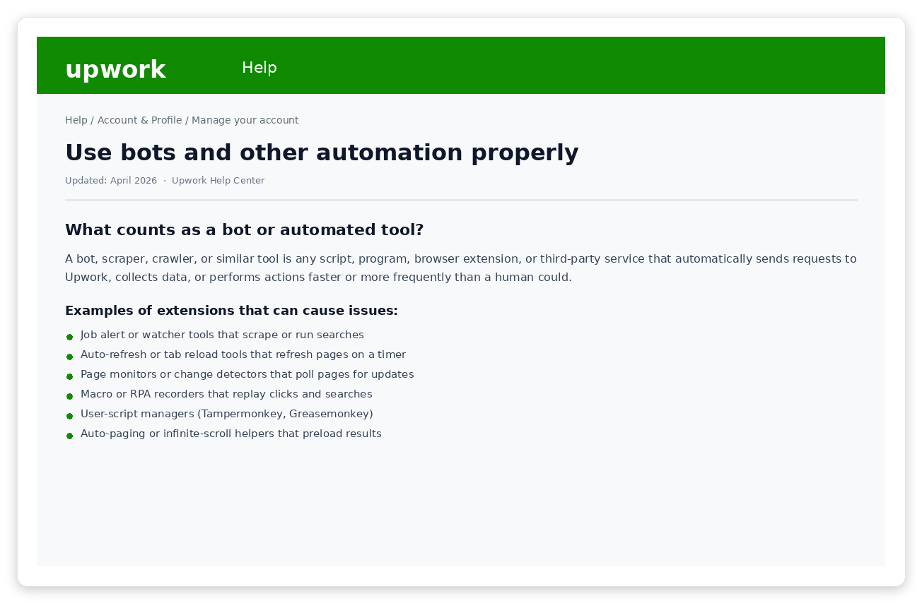The height and width of the screenshot is (603, 922).
Task: Click the Upwork Help Center label
Action: (x=218, y=180)
